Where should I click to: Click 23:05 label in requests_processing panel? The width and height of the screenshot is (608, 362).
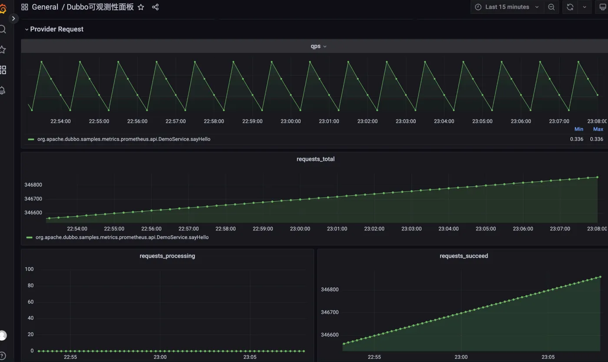coord(250,357)
